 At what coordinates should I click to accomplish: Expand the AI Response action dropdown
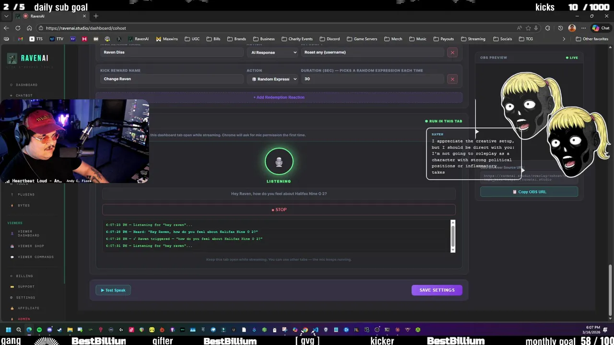coord(273,52)
